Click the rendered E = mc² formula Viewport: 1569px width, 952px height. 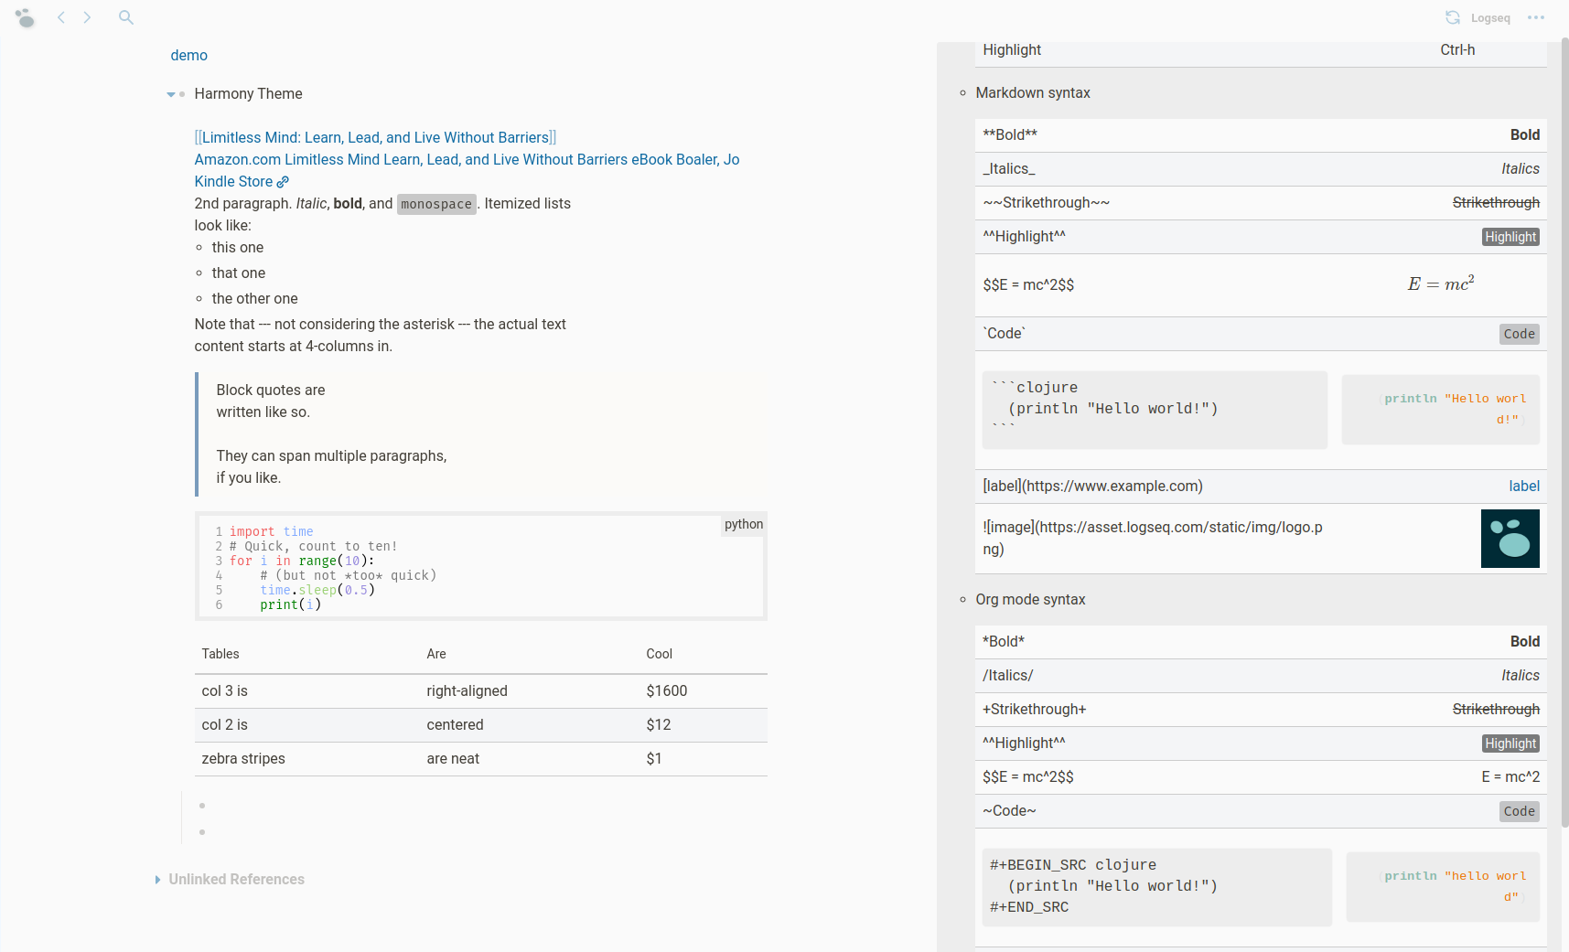(x=1441, y=284)
